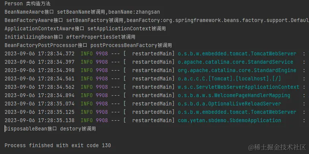
Task: Click the bean name 'zhangsan' text
Action: tap(148, 12)
